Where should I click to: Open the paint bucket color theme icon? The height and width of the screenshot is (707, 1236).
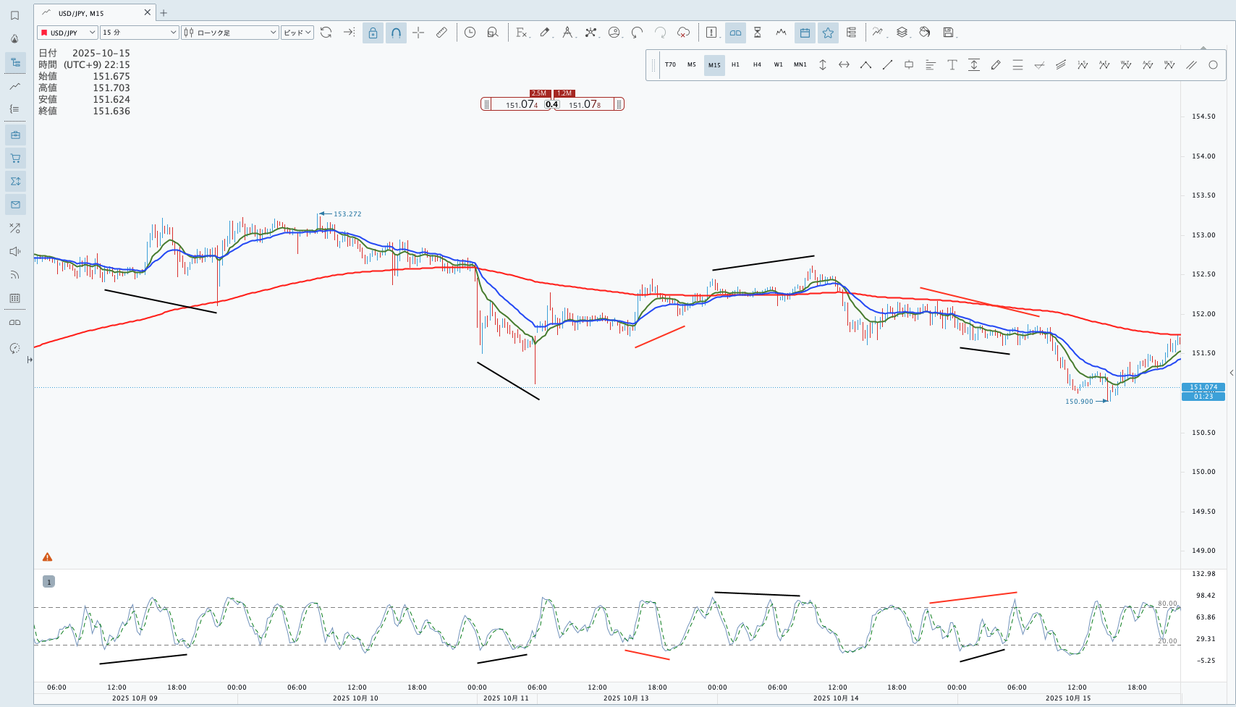point(925,33)
